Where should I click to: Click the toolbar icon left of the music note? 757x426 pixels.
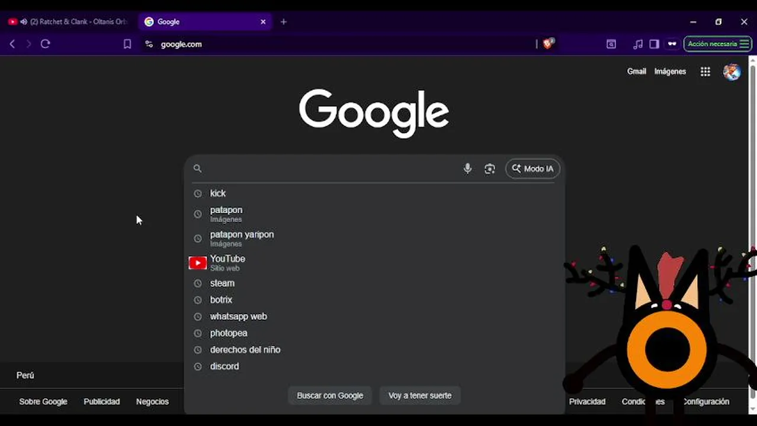pyautogui.click(x=611, y=44)
